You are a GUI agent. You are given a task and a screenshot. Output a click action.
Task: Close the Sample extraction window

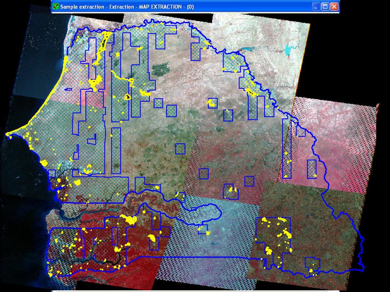tap(334, 7)
